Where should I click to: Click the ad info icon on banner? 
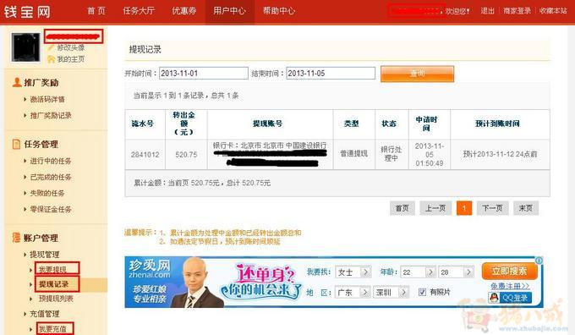click(539, 261)
